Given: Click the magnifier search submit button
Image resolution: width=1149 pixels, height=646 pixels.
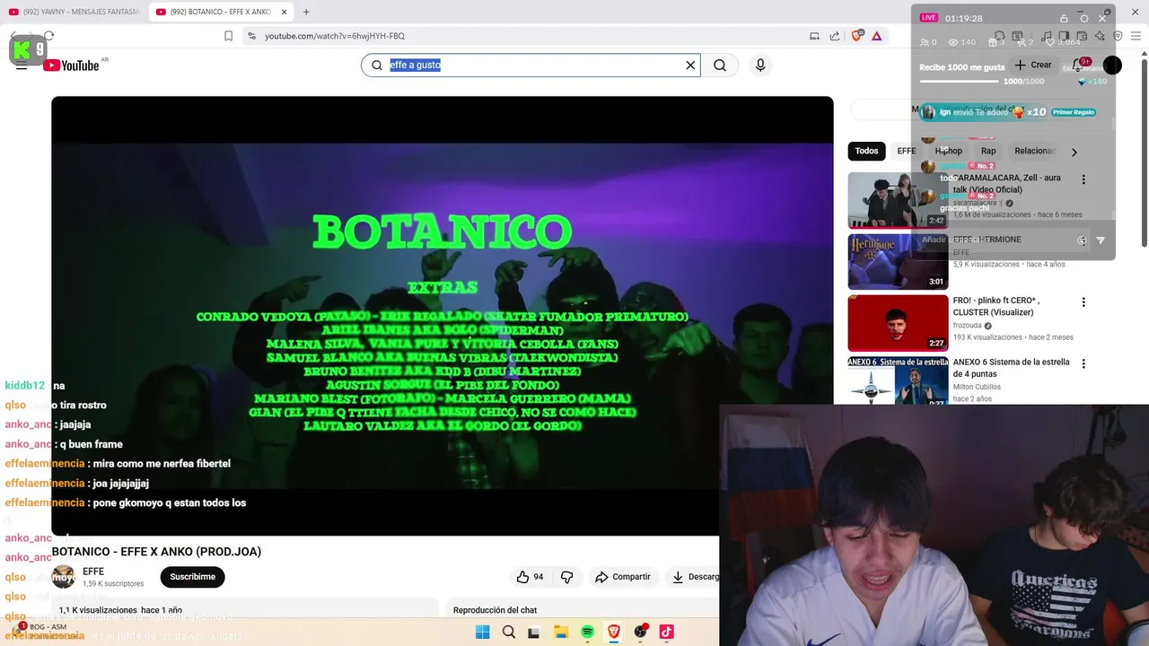Looking at the screenshot, I should click(x=720, y=65).
